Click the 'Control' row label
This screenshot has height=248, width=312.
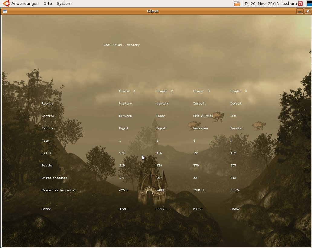pyautogui.click(x=48, y=116)
